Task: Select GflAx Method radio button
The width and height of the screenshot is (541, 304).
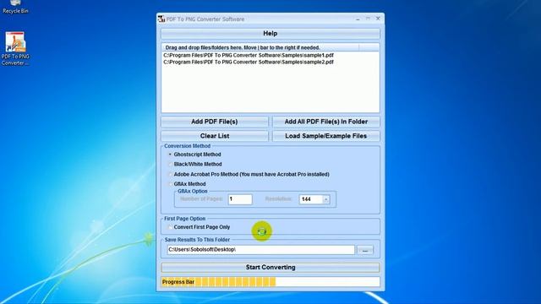Action: (170, 184)
